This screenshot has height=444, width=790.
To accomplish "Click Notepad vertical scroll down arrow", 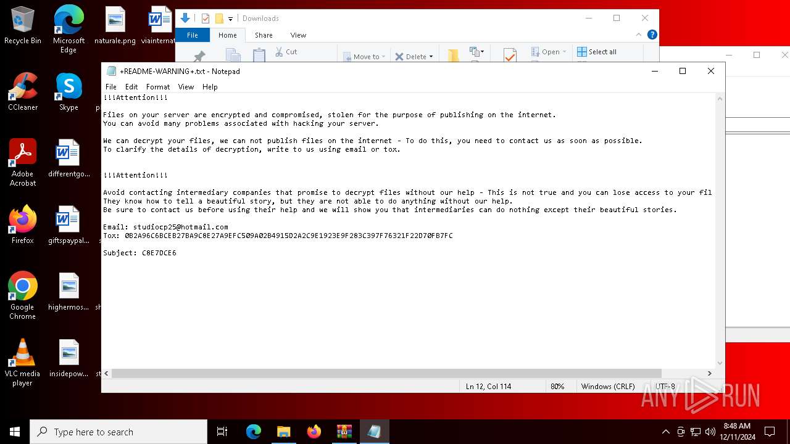I will tap(720, 363).
